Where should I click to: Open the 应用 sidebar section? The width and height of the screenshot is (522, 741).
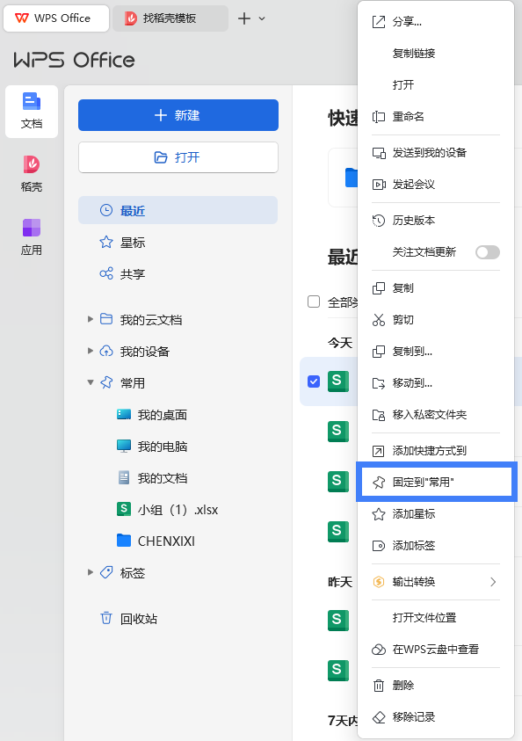[x=32, y=236]
